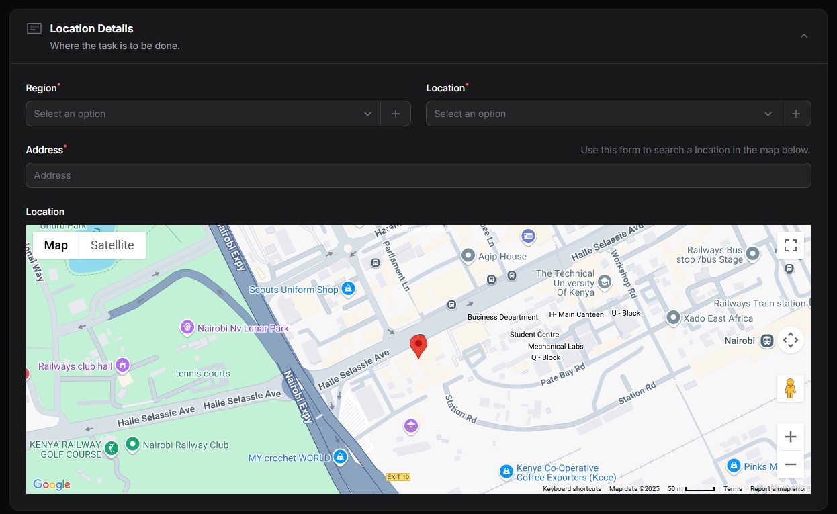Screen dimensions: 837x514
Task: Select Railways Bus stop marker icon
Action: (753, 253)
